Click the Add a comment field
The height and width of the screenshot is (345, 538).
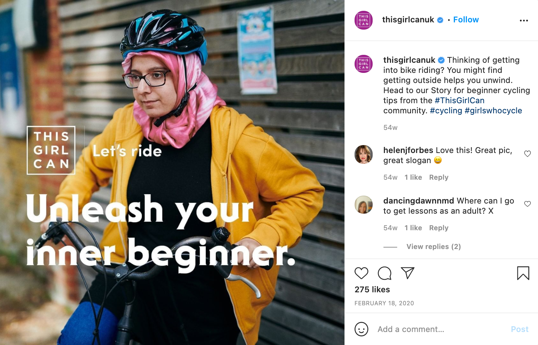pos(441,329)
